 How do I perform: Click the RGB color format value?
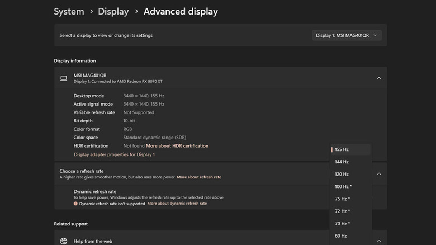coord(127,129)
